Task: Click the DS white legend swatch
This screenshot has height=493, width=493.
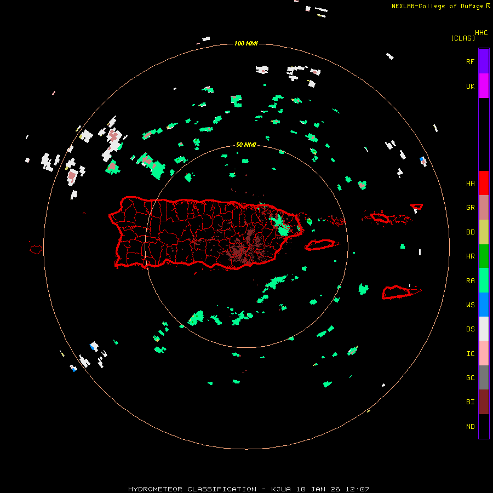Action: tap(484, 329)
